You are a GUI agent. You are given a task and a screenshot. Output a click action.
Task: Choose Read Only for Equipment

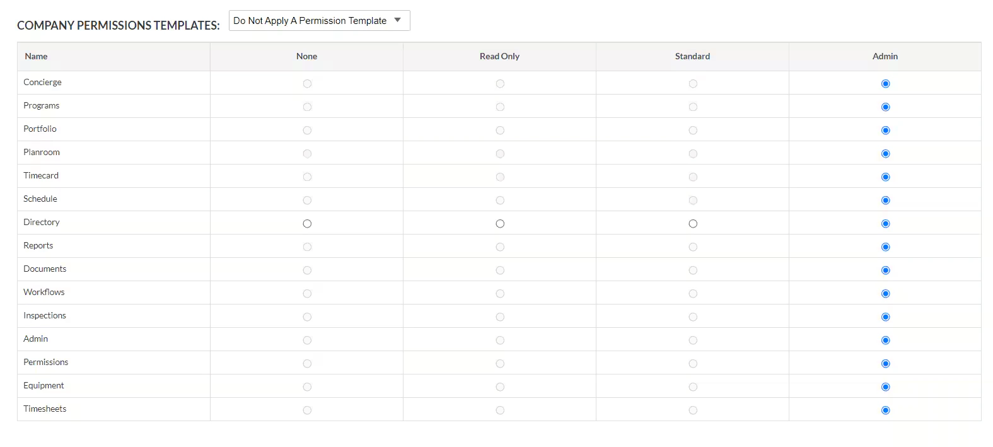coord(500,386)
